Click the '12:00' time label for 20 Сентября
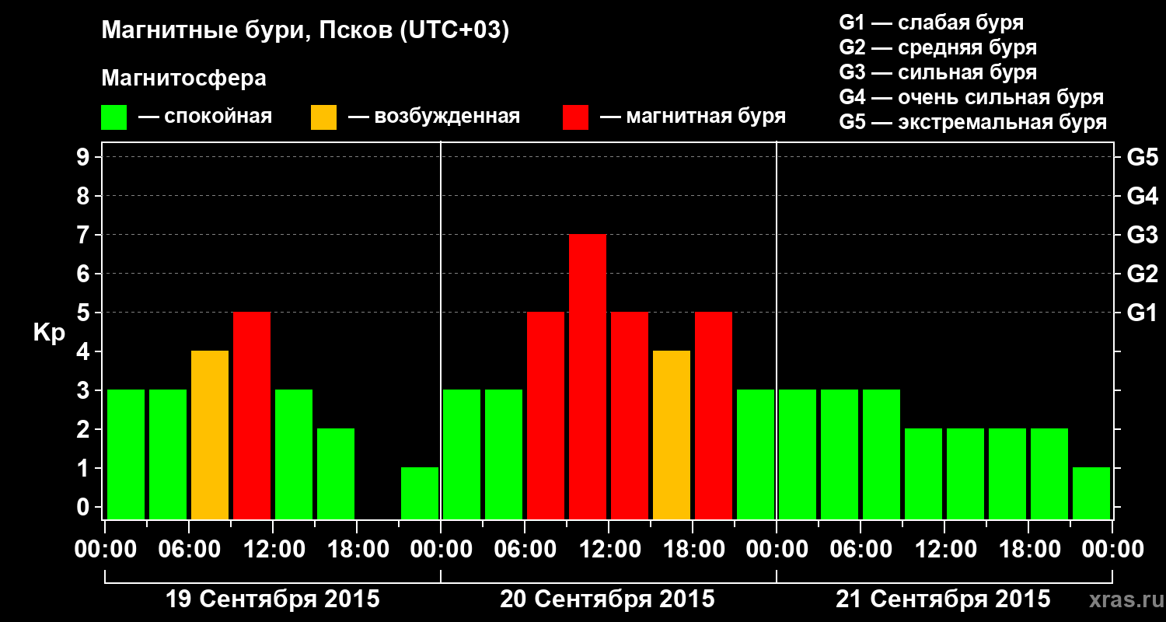This screenshot has height=622, width=1166. 609,550
